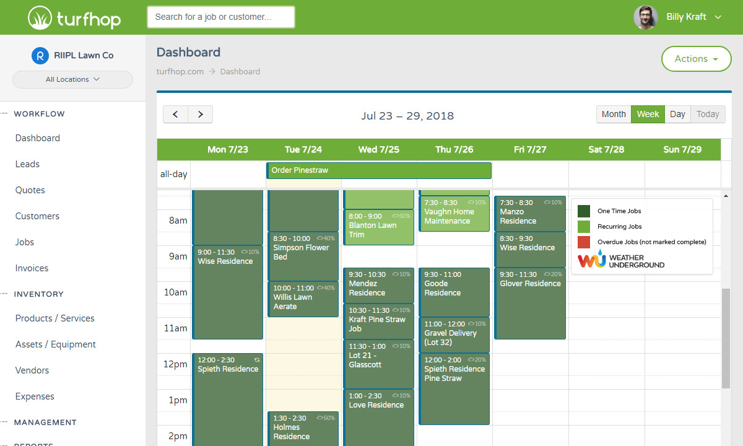Select the Week view button

pyautogui.click(x=648, y=115)
